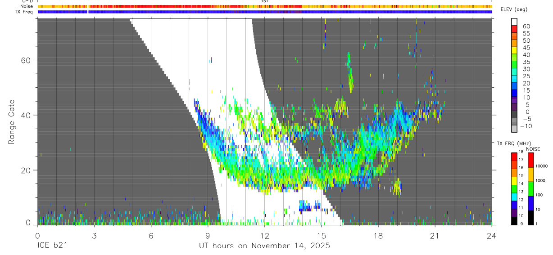Screen dimensions: 553x255
Task: Click x-axis tick label '9' hours
Action: click(x=208, y=236)
